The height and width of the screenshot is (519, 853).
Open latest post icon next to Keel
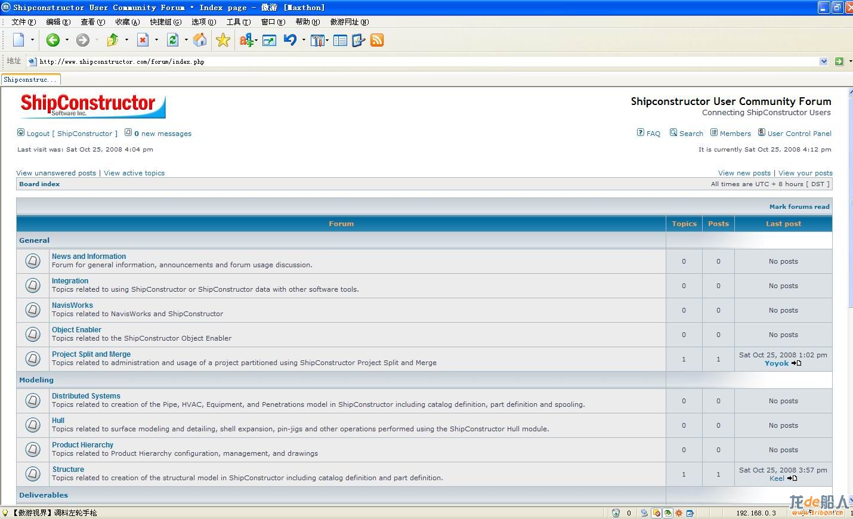[x=792, y=478]
